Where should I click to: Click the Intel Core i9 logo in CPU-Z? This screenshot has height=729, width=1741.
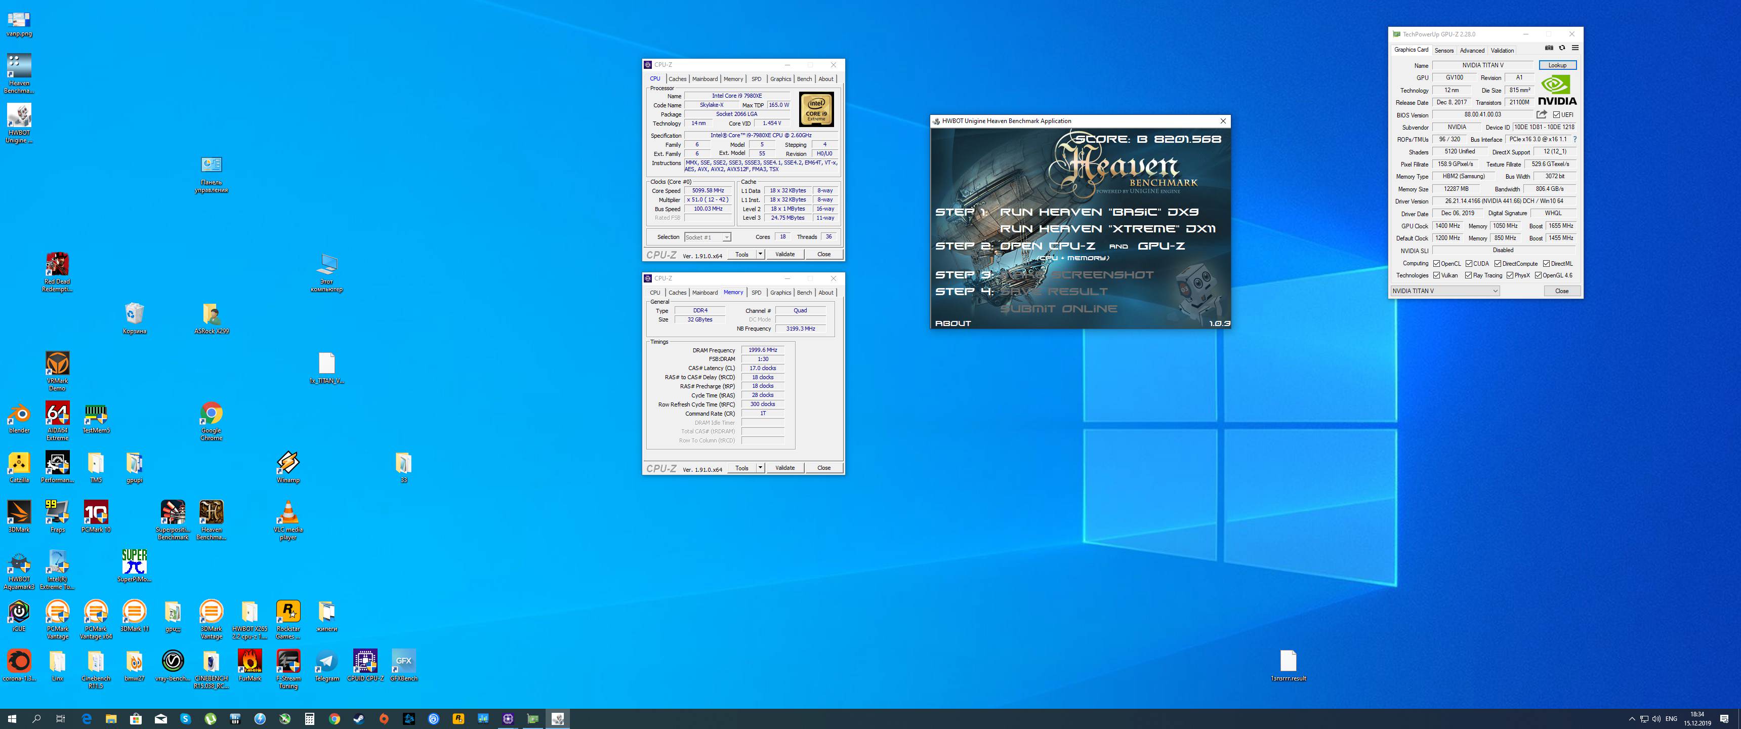pyautogui.click(x=816, y=109)
